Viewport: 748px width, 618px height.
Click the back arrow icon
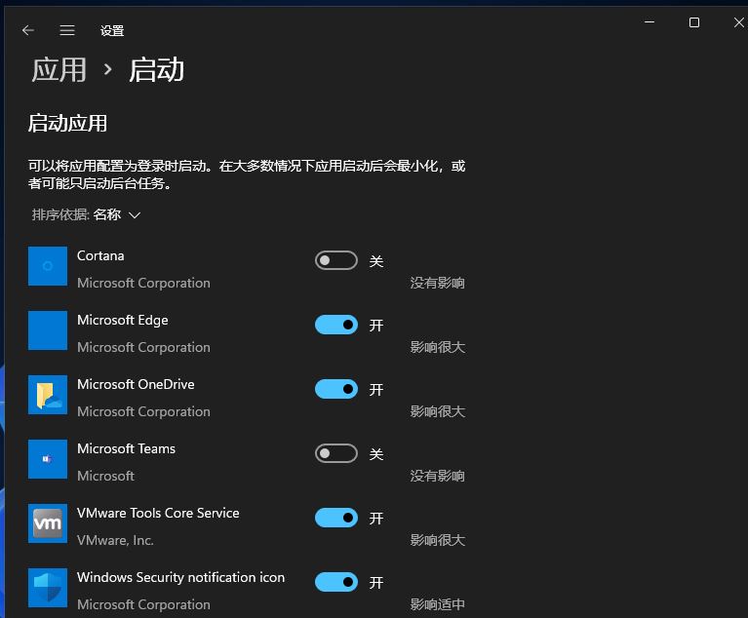[27, 30]
